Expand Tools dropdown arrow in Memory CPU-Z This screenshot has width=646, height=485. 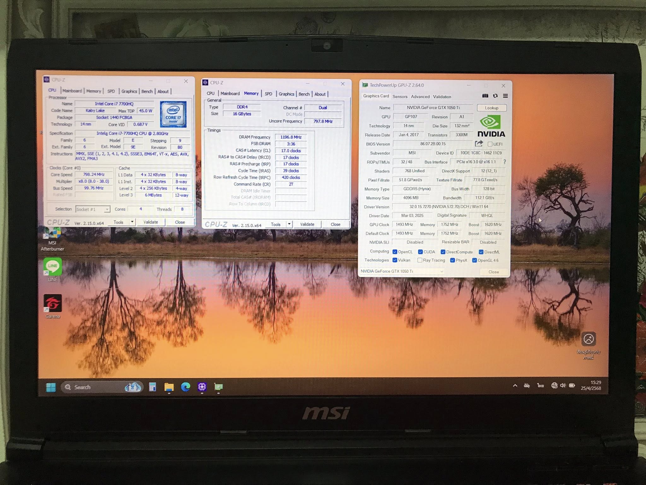click(x=289, y=224)
